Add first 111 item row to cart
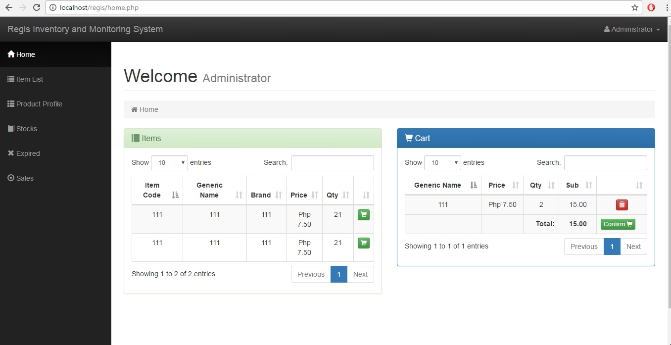Viewport: 671px width, 345px height. click(x=364, y=215)
